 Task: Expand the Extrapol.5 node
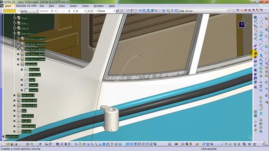pos(22,70)
